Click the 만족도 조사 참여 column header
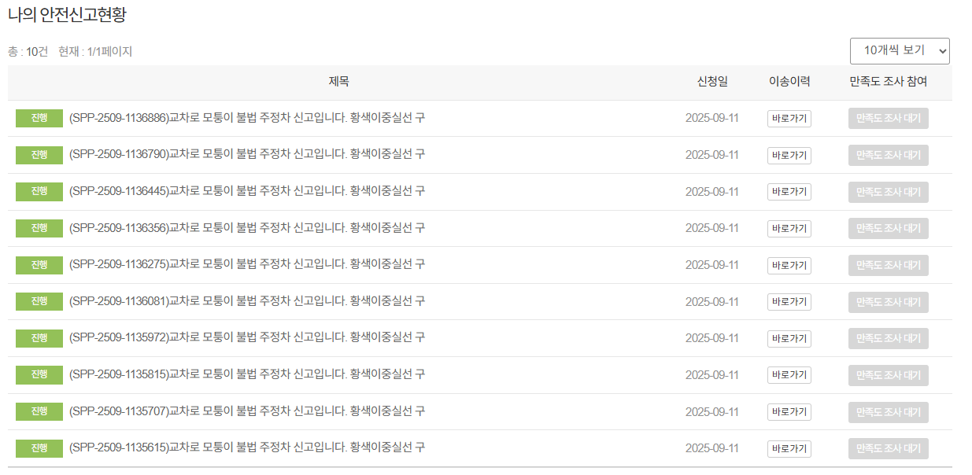 pos(888,81)
